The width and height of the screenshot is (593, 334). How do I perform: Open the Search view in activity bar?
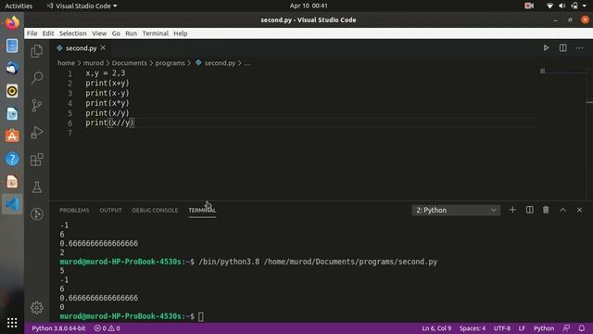point(37,78)
